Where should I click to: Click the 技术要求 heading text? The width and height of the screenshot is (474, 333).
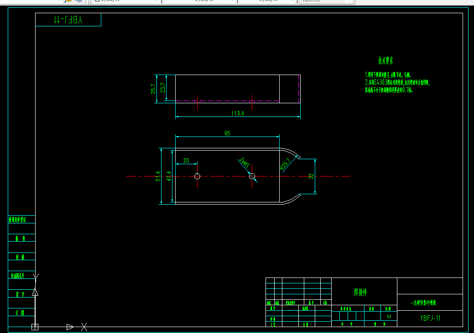point(385,61)
